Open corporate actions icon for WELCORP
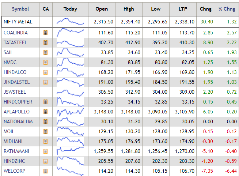 coord(45,171)
